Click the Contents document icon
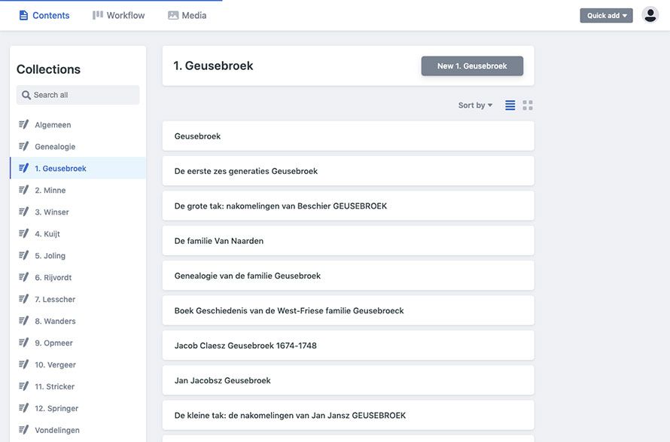 [x=23, y=15]
